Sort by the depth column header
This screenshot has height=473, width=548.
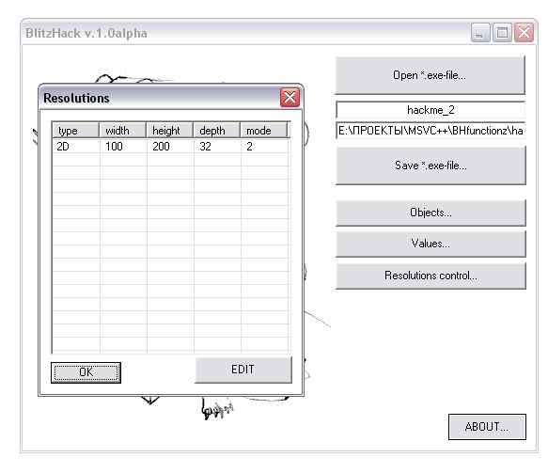click(x=217, y=131)
